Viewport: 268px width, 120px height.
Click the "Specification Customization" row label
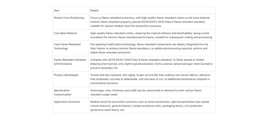tap(62, 93)
